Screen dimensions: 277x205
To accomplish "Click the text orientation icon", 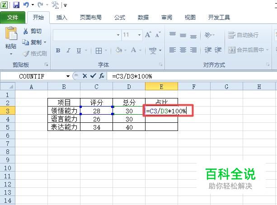I will [x=208, y=35].
